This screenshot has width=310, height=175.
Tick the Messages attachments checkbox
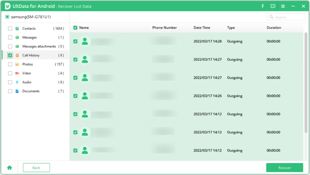10,46
